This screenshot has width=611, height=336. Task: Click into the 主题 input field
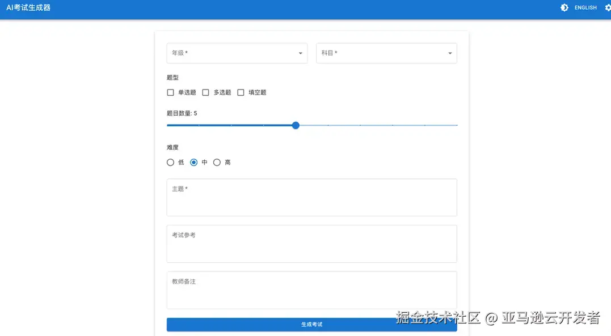[x=311, y=197]
